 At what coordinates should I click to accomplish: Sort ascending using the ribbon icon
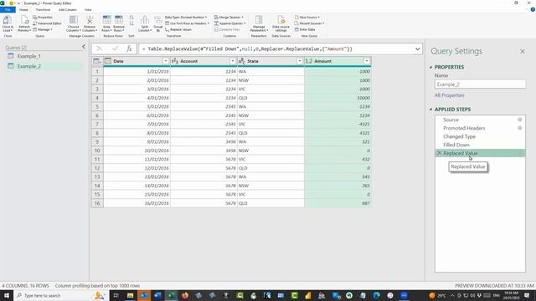click(x=131, y=18)
